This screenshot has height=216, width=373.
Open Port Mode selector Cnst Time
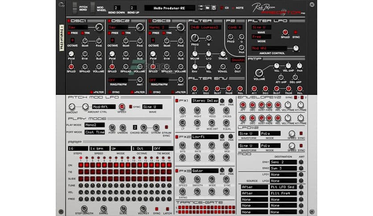coord(95,132)
